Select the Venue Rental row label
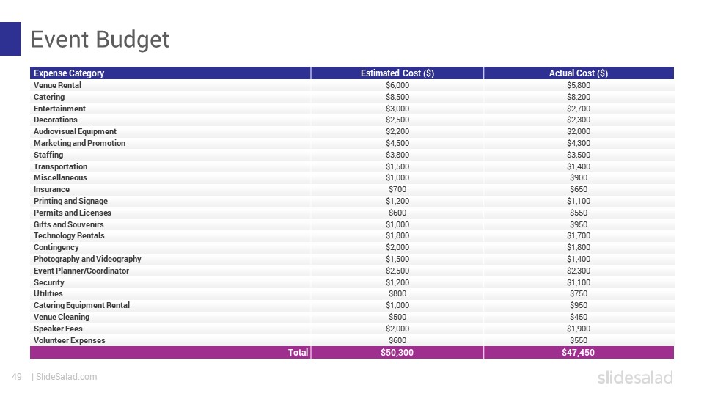The image size is (704, 396). coord(57,85)
